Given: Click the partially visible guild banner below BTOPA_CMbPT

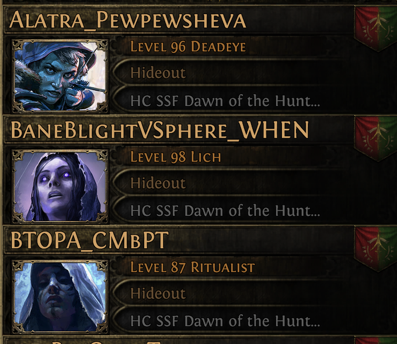Looking at the screenshot, I should pyautogui.click(x=375, y=340).
